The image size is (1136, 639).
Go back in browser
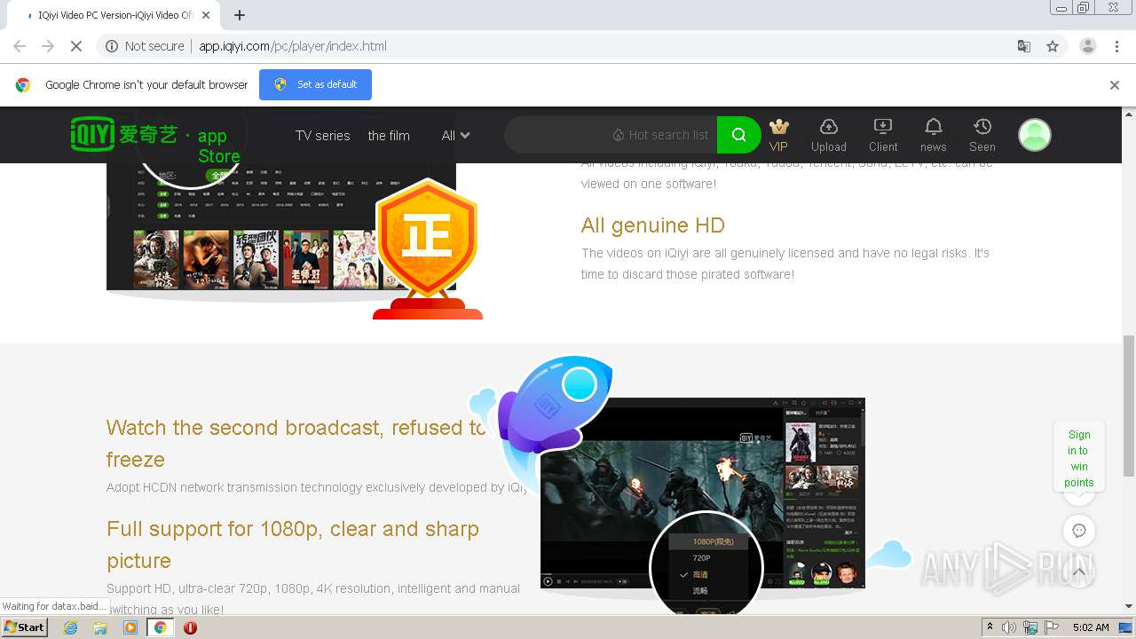pyautogui.click(x=20, y=46)
